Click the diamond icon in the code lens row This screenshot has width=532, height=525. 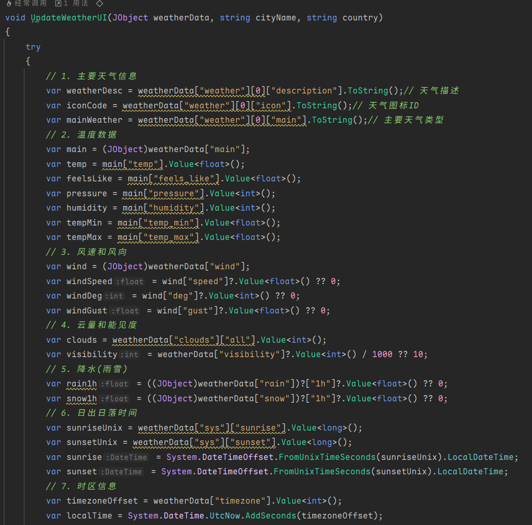tap(99, 4)
